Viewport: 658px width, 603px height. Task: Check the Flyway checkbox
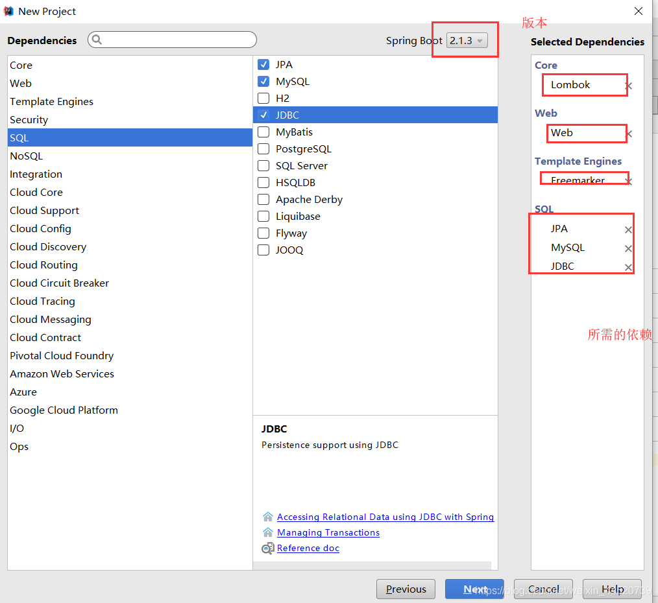coord(263,233)
